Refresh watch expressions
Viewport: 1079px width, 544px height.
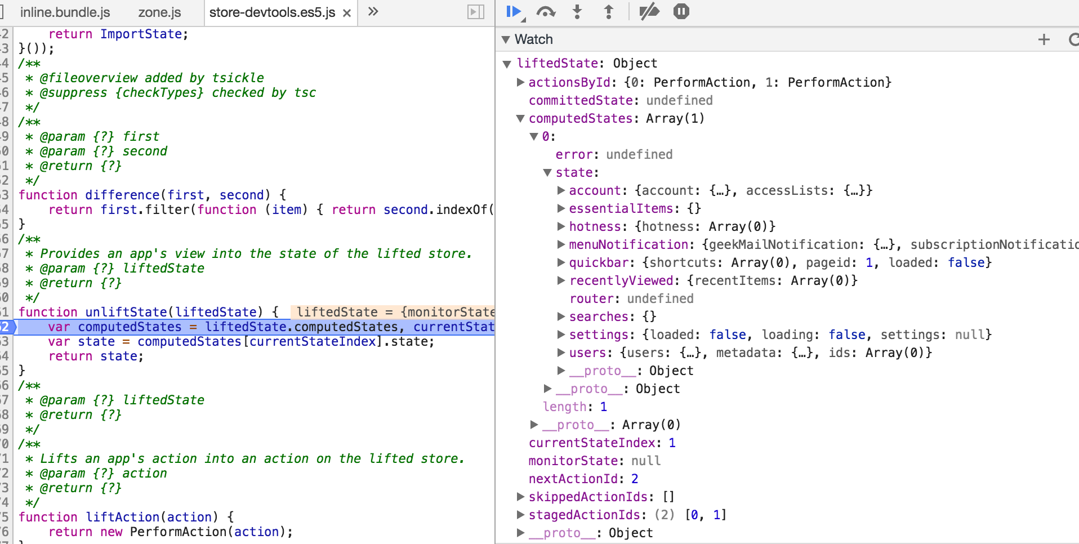click(x=1073, y=39)
